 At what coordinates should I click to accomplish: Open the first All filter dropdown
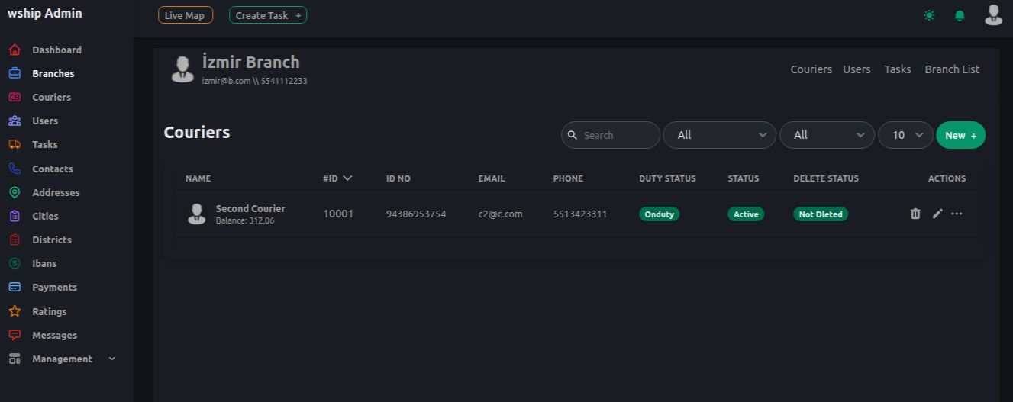tap(719, 135)
